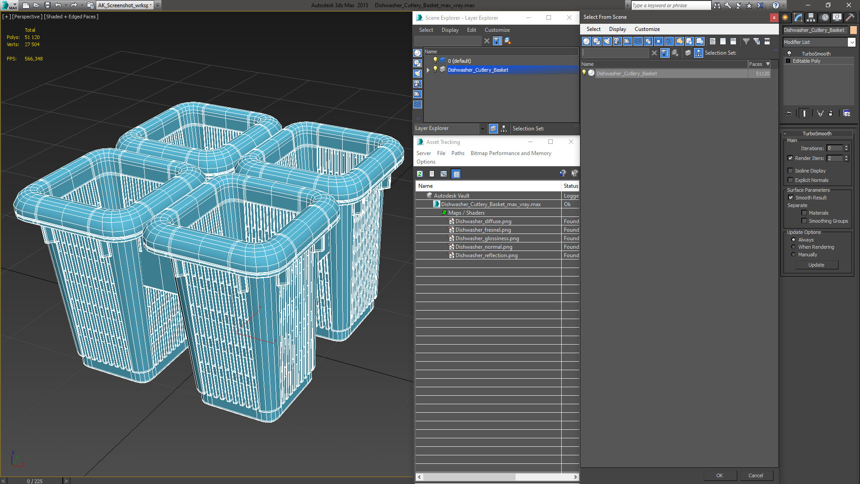Click the search field in Select From Scene
Viewport: 860px width, 484px height.
(615, 53)
